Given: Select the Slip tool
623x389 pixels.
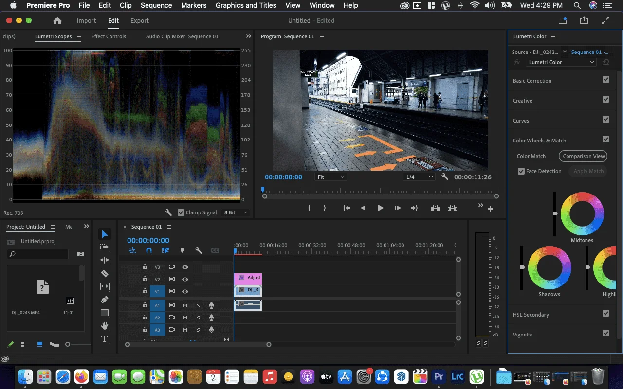Looking at the screenshot, I should click(x=105, y=286).
